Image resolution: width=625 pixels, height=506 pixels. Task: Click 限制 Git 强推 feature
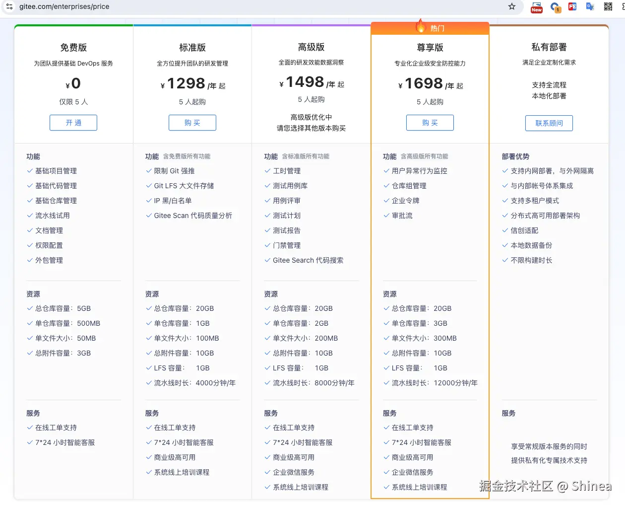(x=174, y=171)
